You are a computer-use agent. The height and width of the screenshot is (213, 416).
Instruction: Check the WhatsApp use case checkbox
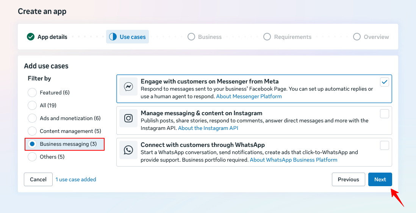(x=385, y=145)
